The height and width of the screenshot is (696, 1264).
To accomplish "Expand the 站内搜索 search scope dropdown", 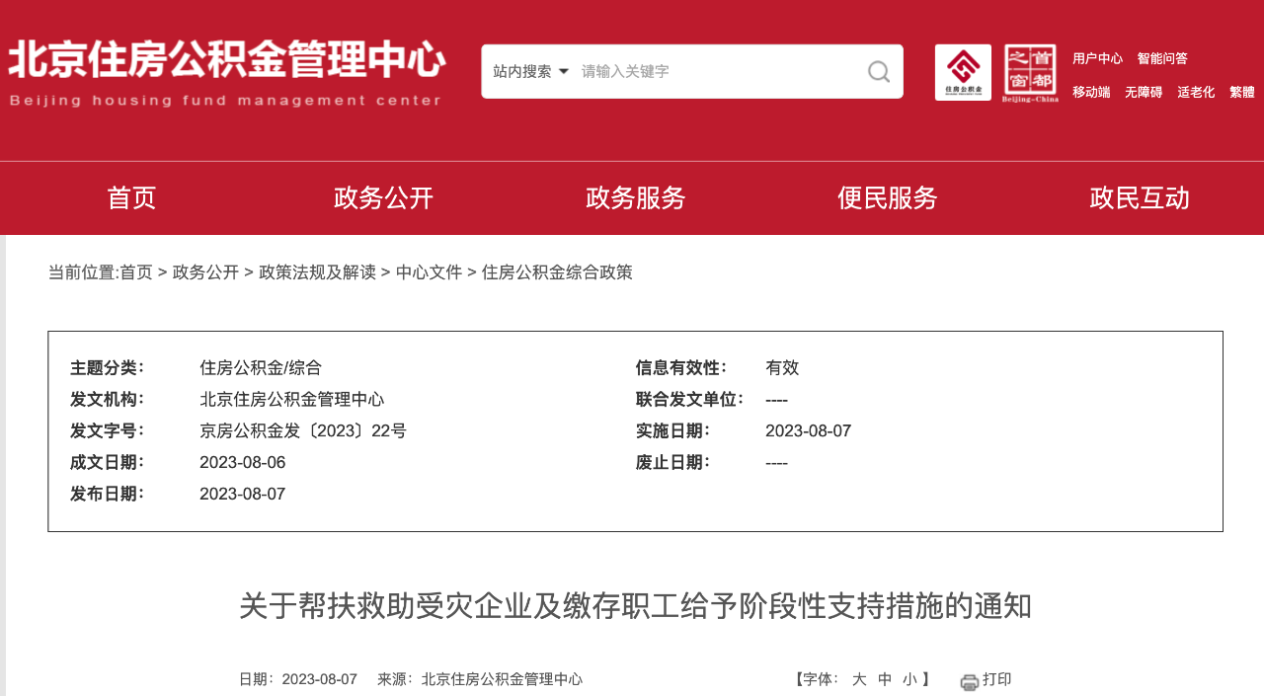I will click(x=531, y=71).
